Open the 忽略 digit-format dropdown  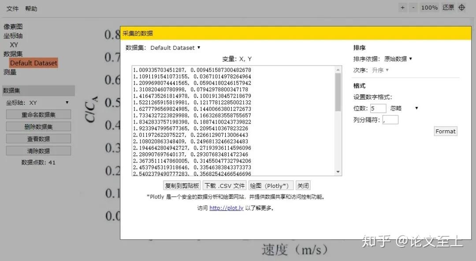[410, 108]
